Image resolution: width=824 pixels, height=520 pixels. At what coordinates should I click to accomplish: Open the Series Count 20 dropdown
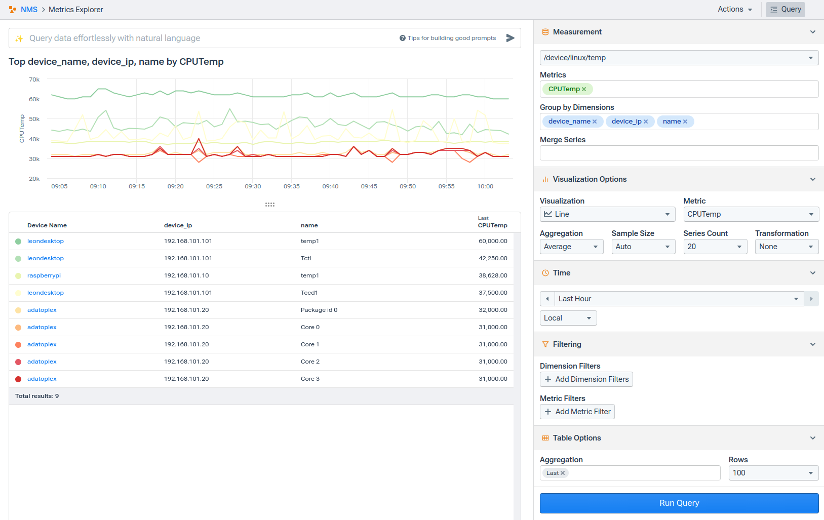(x=715, y=247)
